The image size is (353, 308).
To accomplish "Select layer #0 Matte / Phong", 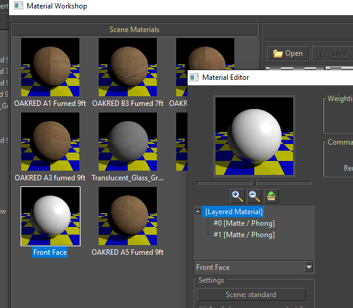I will click(244, 223).
